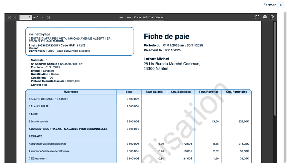Click the 213,75€ employer contribution value

244,144
